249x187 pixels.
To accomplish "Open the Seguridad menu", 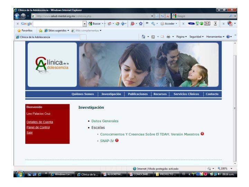I will coord(196,37).
